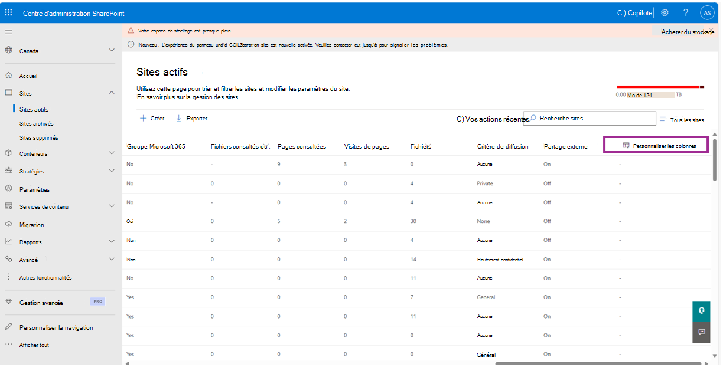Open the gray feedback chat button

(x=701, y=332)
